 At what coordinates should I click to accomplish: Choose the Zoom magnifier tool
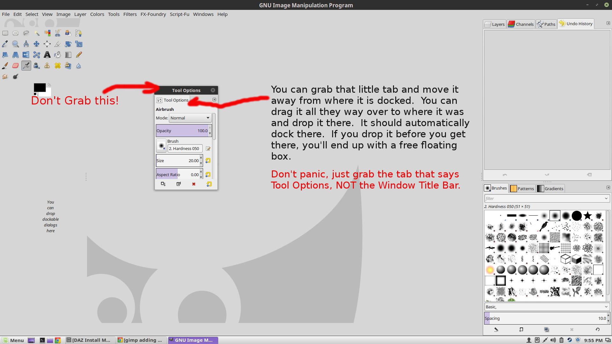point(15,44)
